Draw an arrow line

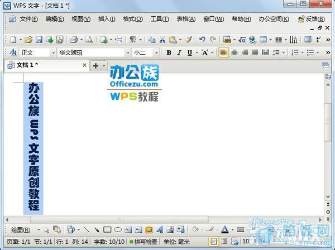(97, 230)
